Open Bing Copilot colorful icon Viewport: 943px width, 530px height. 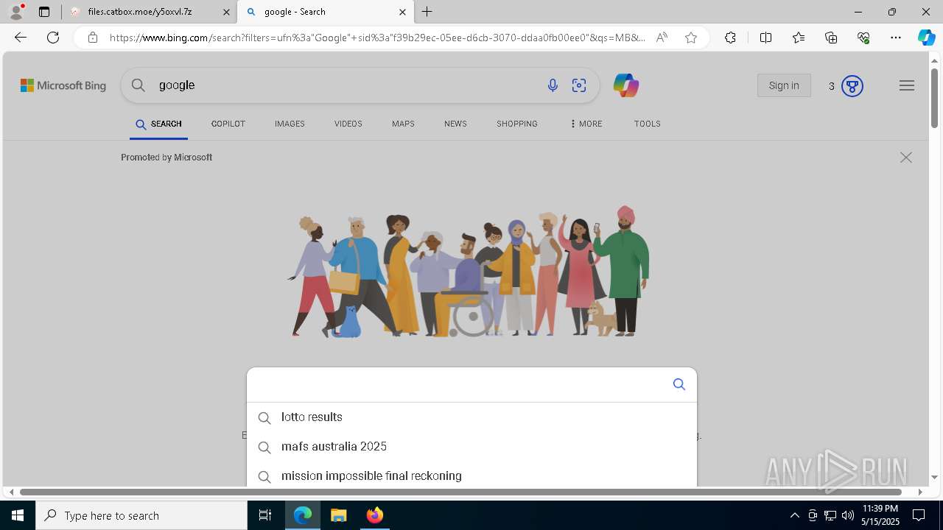[626, 85]
